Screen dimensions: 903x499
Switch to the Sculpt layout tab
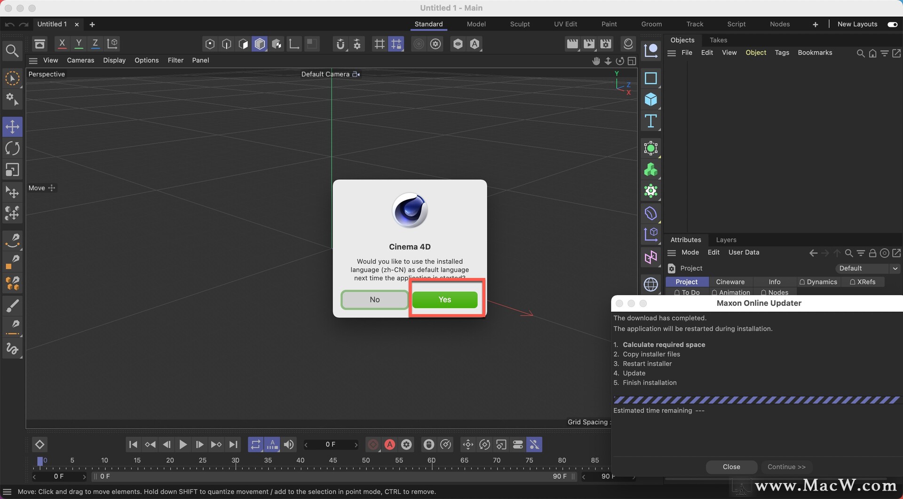pyautogui.click(x=520, y=24)
